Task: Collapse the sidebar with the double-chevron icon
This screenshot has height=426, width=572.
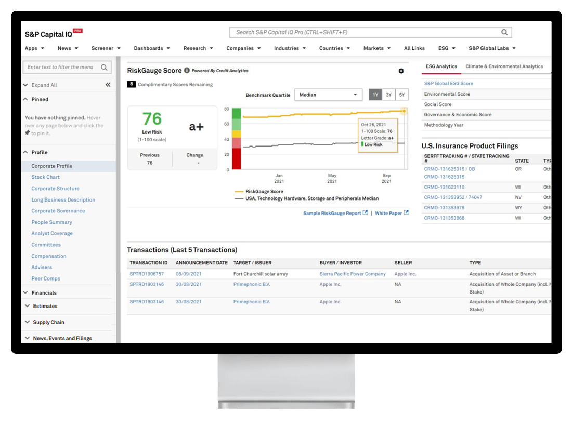Action: point(108,85)
